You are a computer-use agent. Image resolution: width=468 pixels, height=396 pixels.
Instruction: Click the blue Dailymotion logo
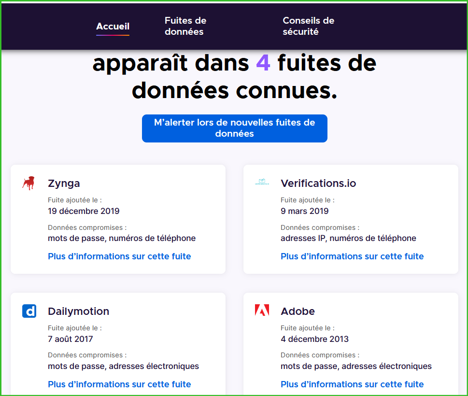point(29,311)
